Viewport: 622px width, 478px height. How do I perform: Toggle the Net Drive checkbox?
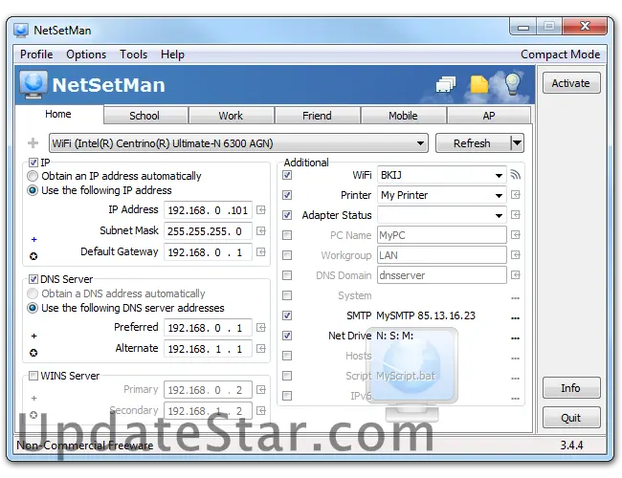pos(287,336)
